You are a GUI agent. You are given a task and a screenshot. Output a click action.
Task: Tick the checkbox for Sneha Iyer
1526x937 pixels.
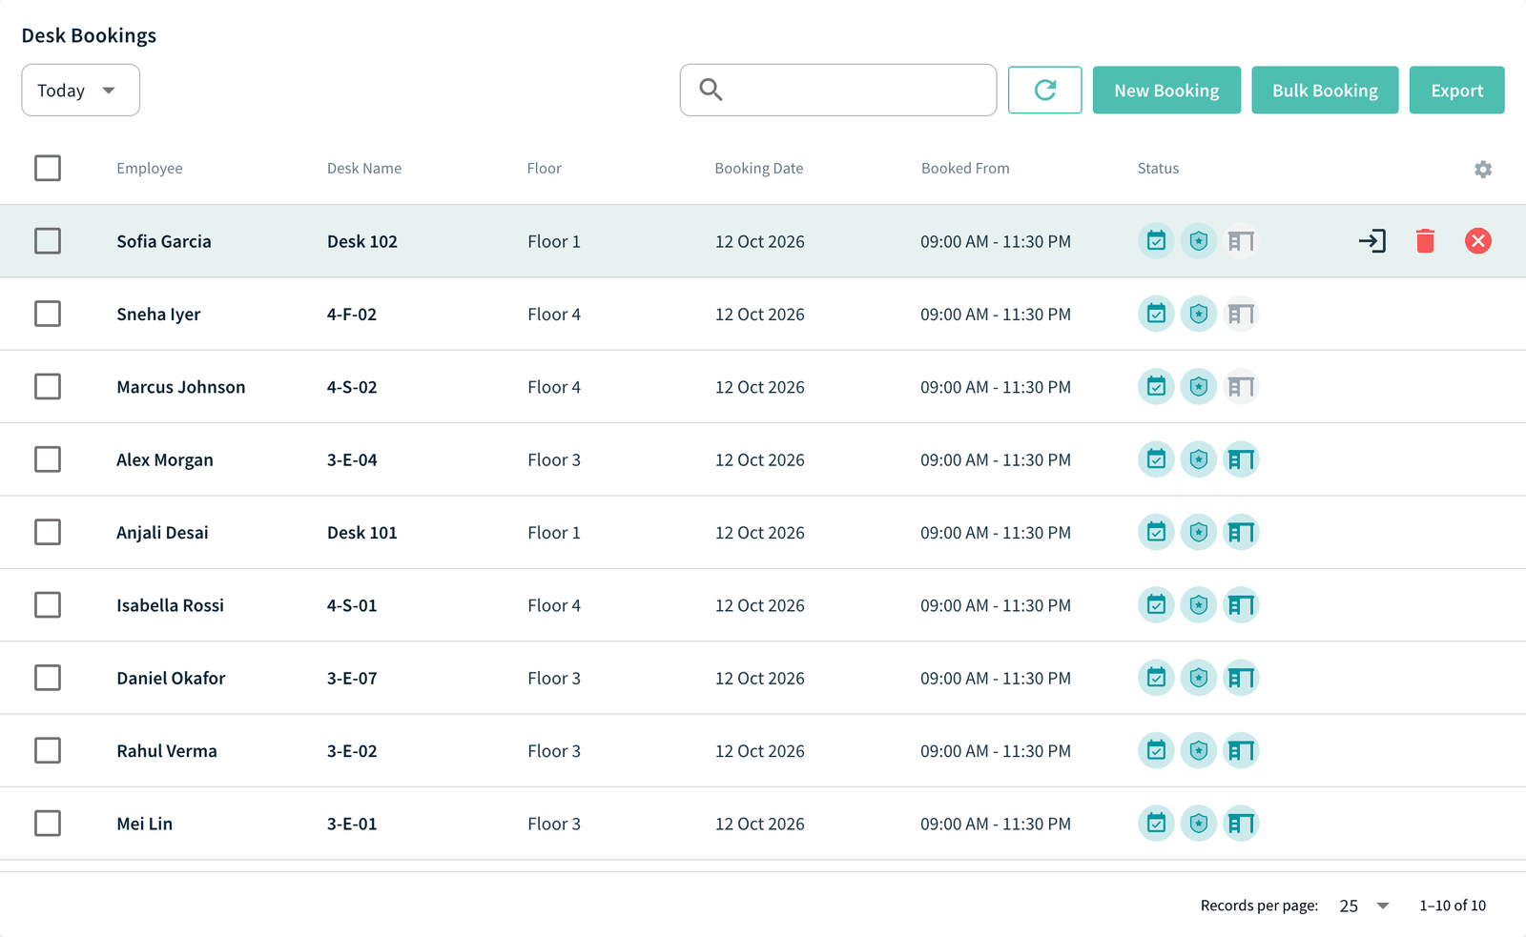(48, 314)
